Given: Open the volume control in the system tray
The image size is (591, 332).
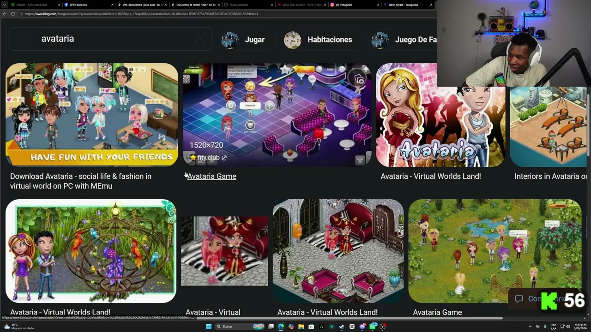Looking at the screenshot, I should (x=568, y=326).
